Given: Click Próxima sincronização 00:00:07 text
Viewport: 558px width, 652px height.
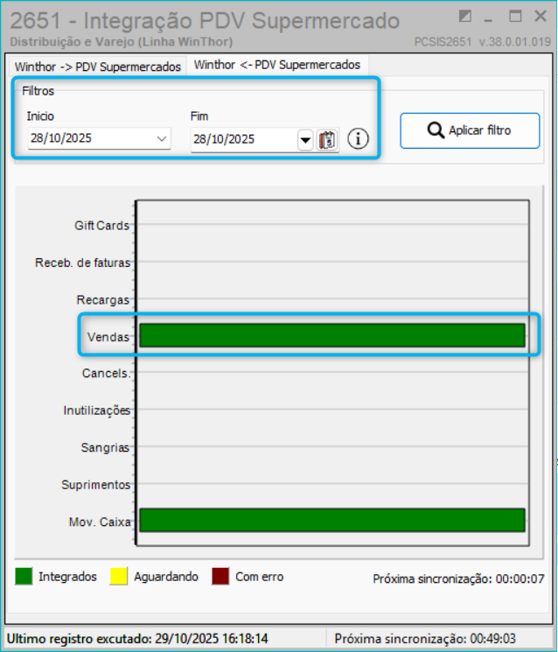Looking at the screenshot, I should tap(458, 578).
